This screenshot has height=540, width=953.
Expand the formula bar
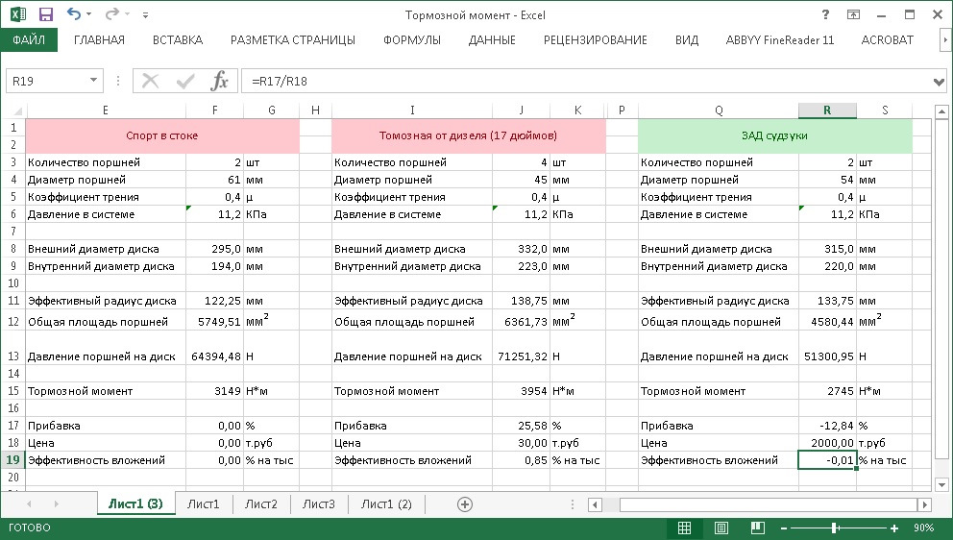tap(940, 82)
